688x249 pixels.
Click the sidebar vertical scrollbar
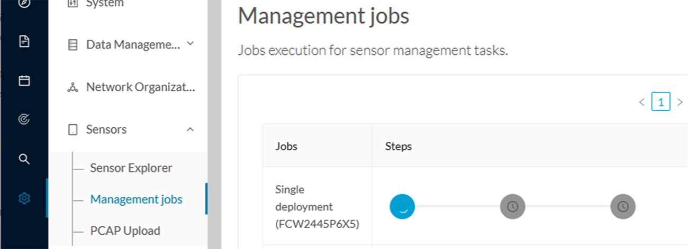coord(214,125)
